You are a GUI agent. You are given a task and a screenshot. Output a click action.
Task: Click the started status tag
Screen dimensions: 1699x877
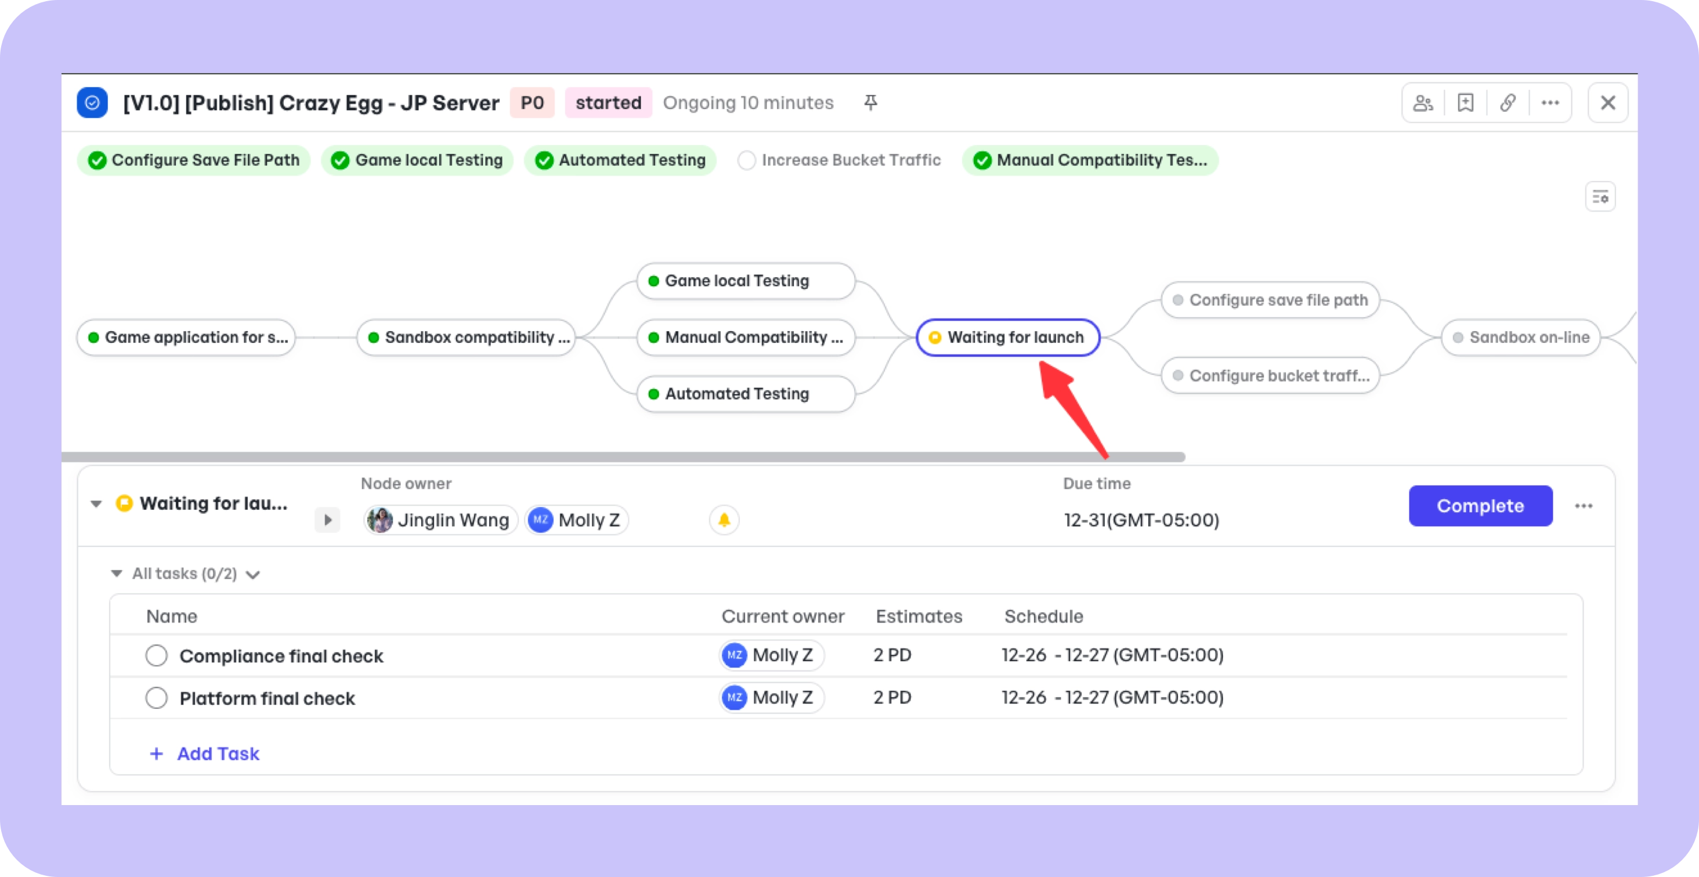click(x=608, y=103)
